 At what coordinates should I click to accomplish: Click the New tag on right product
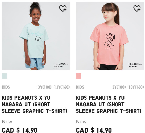click(x=81, y=122)
